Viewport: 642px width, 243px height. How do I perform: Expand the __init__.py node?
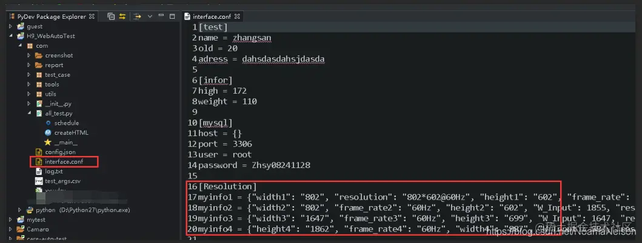point(28,104)
